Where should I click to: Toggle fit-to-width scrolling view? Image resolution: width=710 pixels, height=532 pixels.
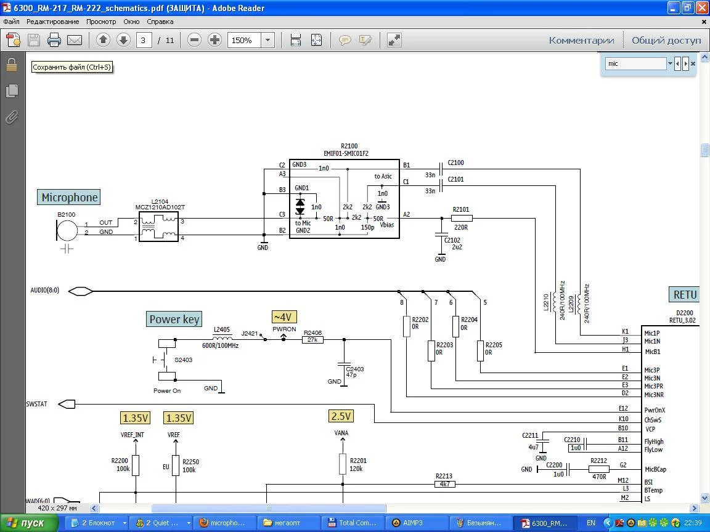[x=296, y=41]
